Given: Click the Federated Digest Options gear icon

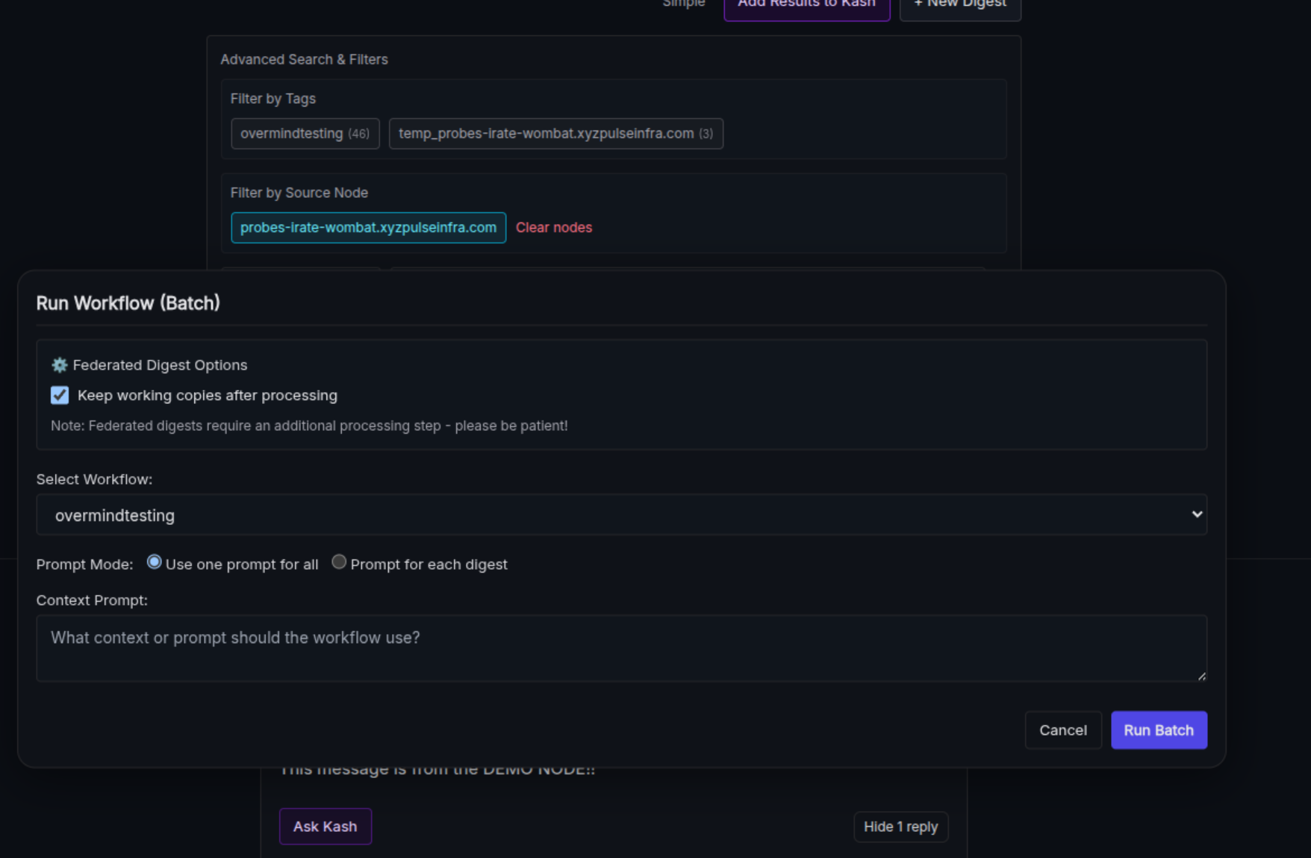Looking at the screenshot, I should tap(60, 365).
